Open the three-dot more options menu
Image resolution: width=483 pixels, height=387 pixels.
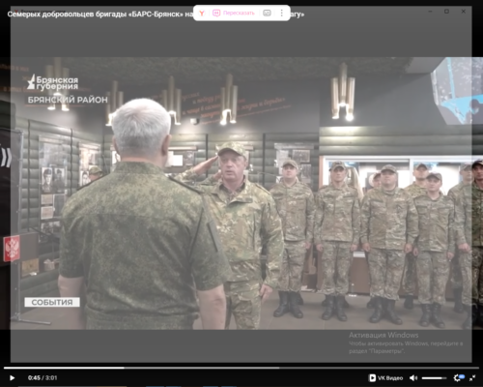(282, 13)
